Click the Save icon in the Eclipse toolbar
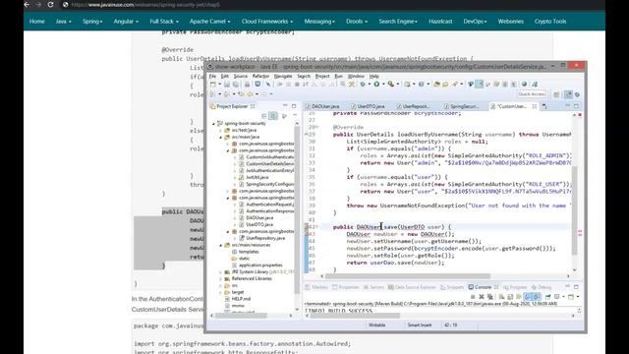This screenshot has width=629, height=354. pyautogui.click(x=227, y=84)
